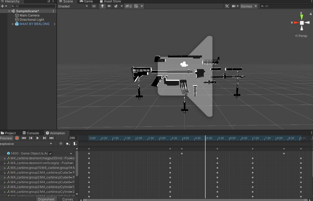This screenshot has width=313, height=201.
Task: Open the Shaded draw mode dropdown
Action: coord(73,6)
